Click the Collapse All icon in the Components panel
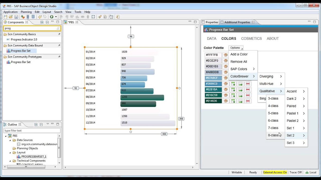321x180 pixels. pos(47,22)
